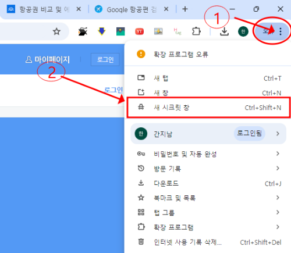Expand 방문 기록 submenu
The image size is (291, 253).
(208, 169)
